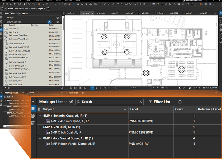
Task: Click the open folder icon in toolbar
Action: click(x=7, y=4)
